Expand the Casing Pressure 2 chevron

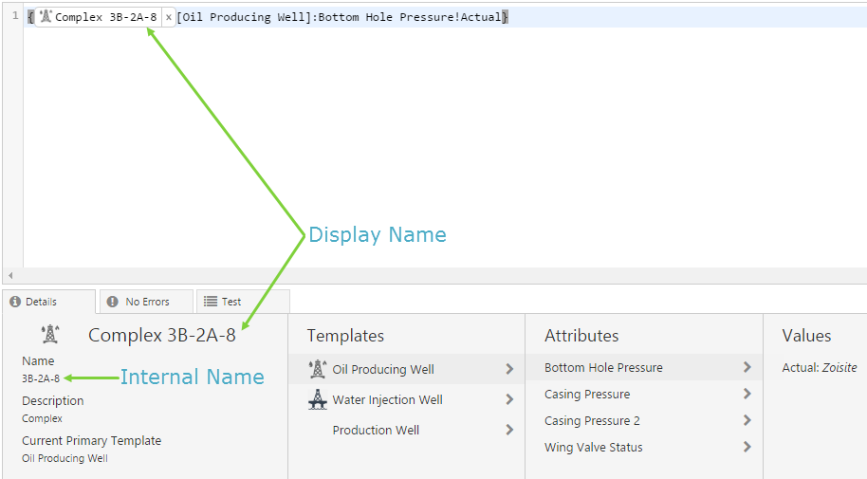[x=747, y=420]
